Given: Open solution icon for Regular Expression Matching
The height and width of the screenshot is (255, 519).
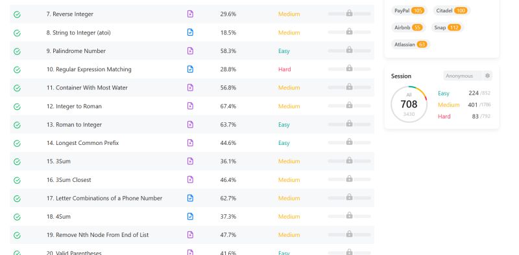Looking at the screenshot, I should (x=190, y=69).
